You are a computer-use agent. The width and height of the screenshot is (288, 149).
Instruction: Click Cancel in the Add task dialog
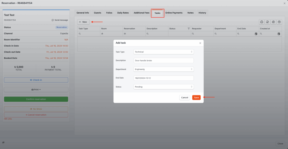click(184, 98)
